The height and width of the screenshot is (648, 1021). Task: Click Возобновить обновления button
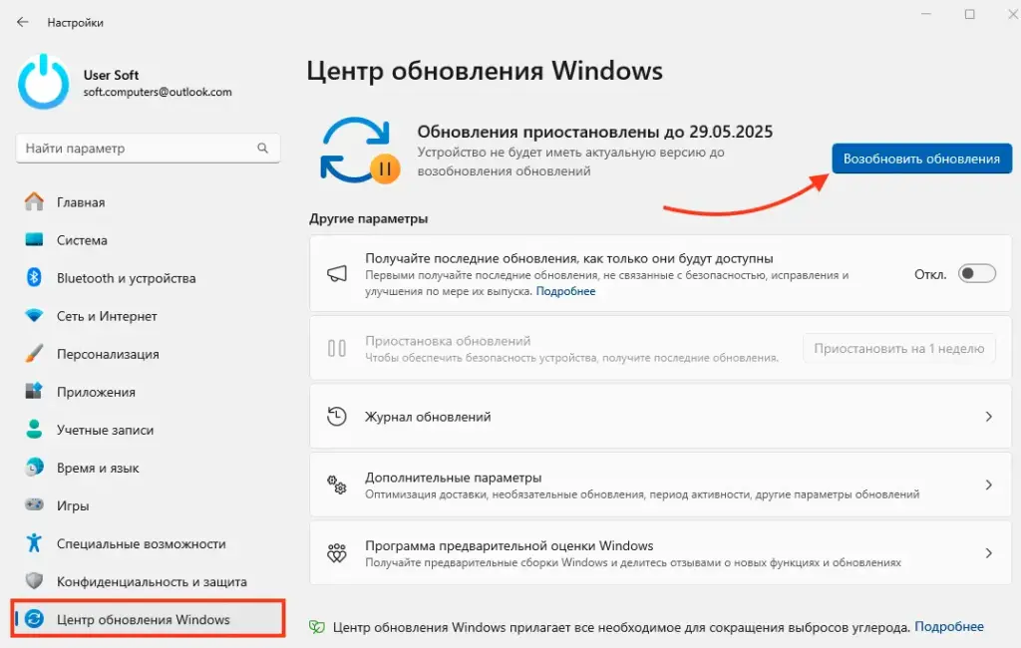921,159
